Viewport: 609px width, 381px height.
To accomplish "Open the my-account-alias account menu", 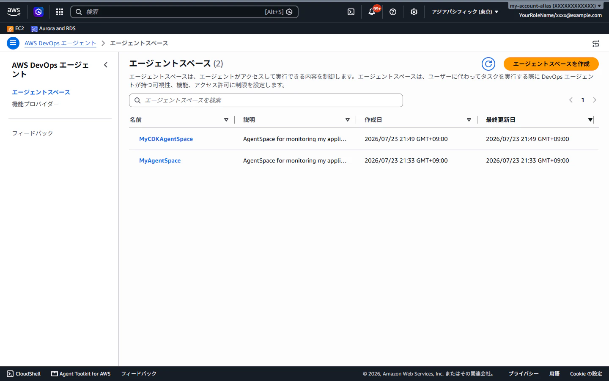I will (x=555, y=6).
